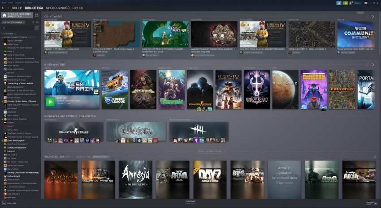
Task: Click the Strona główna biblioteki home button
Action: 17,15
